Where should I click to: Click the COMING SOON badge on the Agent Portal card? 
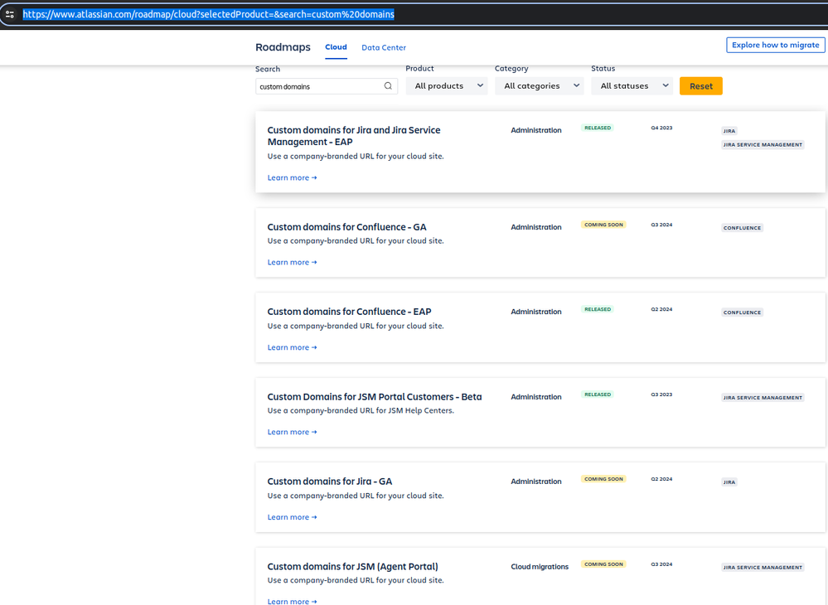pyautogui.click(x=603, y=564)
